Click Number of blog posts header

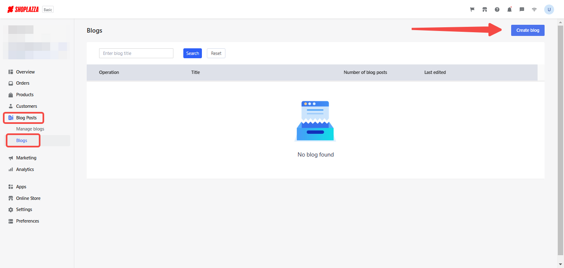click(365, 72)
